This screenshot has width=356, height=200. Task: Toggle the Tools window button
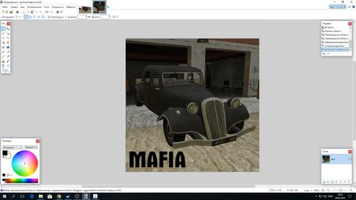click(x=332, y=7)
